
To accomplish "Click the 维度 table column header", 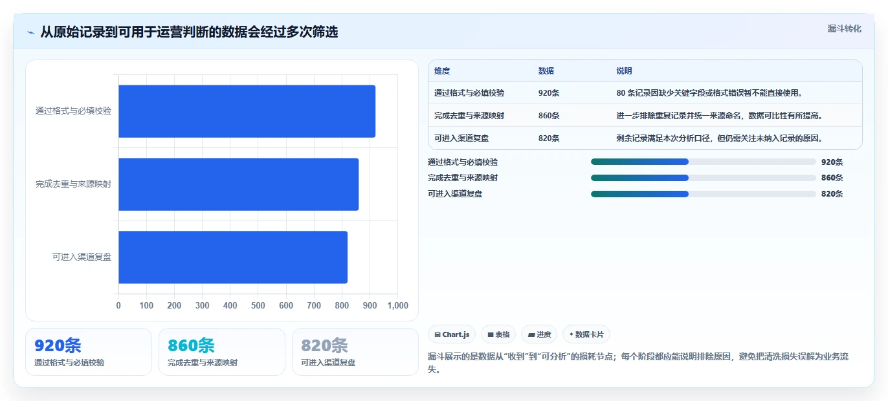I will tap(442, 71).
